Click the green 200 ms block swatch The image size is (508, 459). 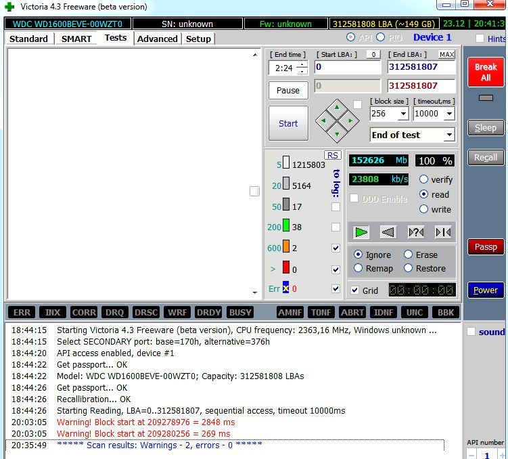[286, 225]
